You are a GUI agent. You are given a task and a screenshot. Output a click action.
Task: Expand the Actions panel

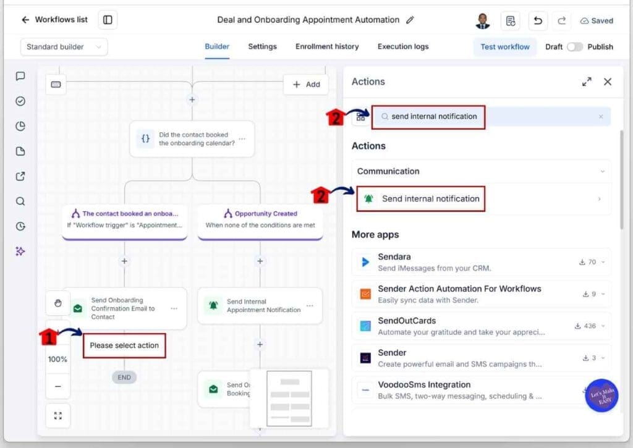pyautogui.click(x=587, y=82)
